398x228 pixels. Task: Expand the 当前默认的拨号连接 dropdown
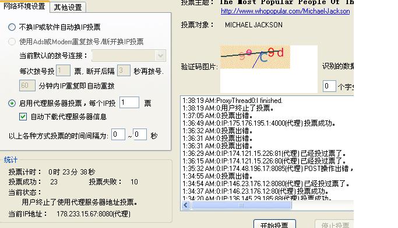pyautogui.click(x=160, y=55)
